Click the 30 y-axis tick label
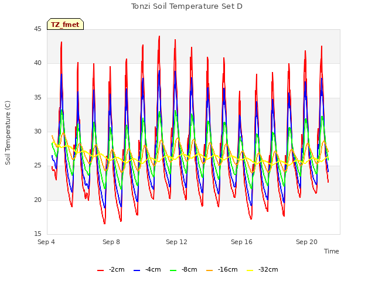 (37, 131)
